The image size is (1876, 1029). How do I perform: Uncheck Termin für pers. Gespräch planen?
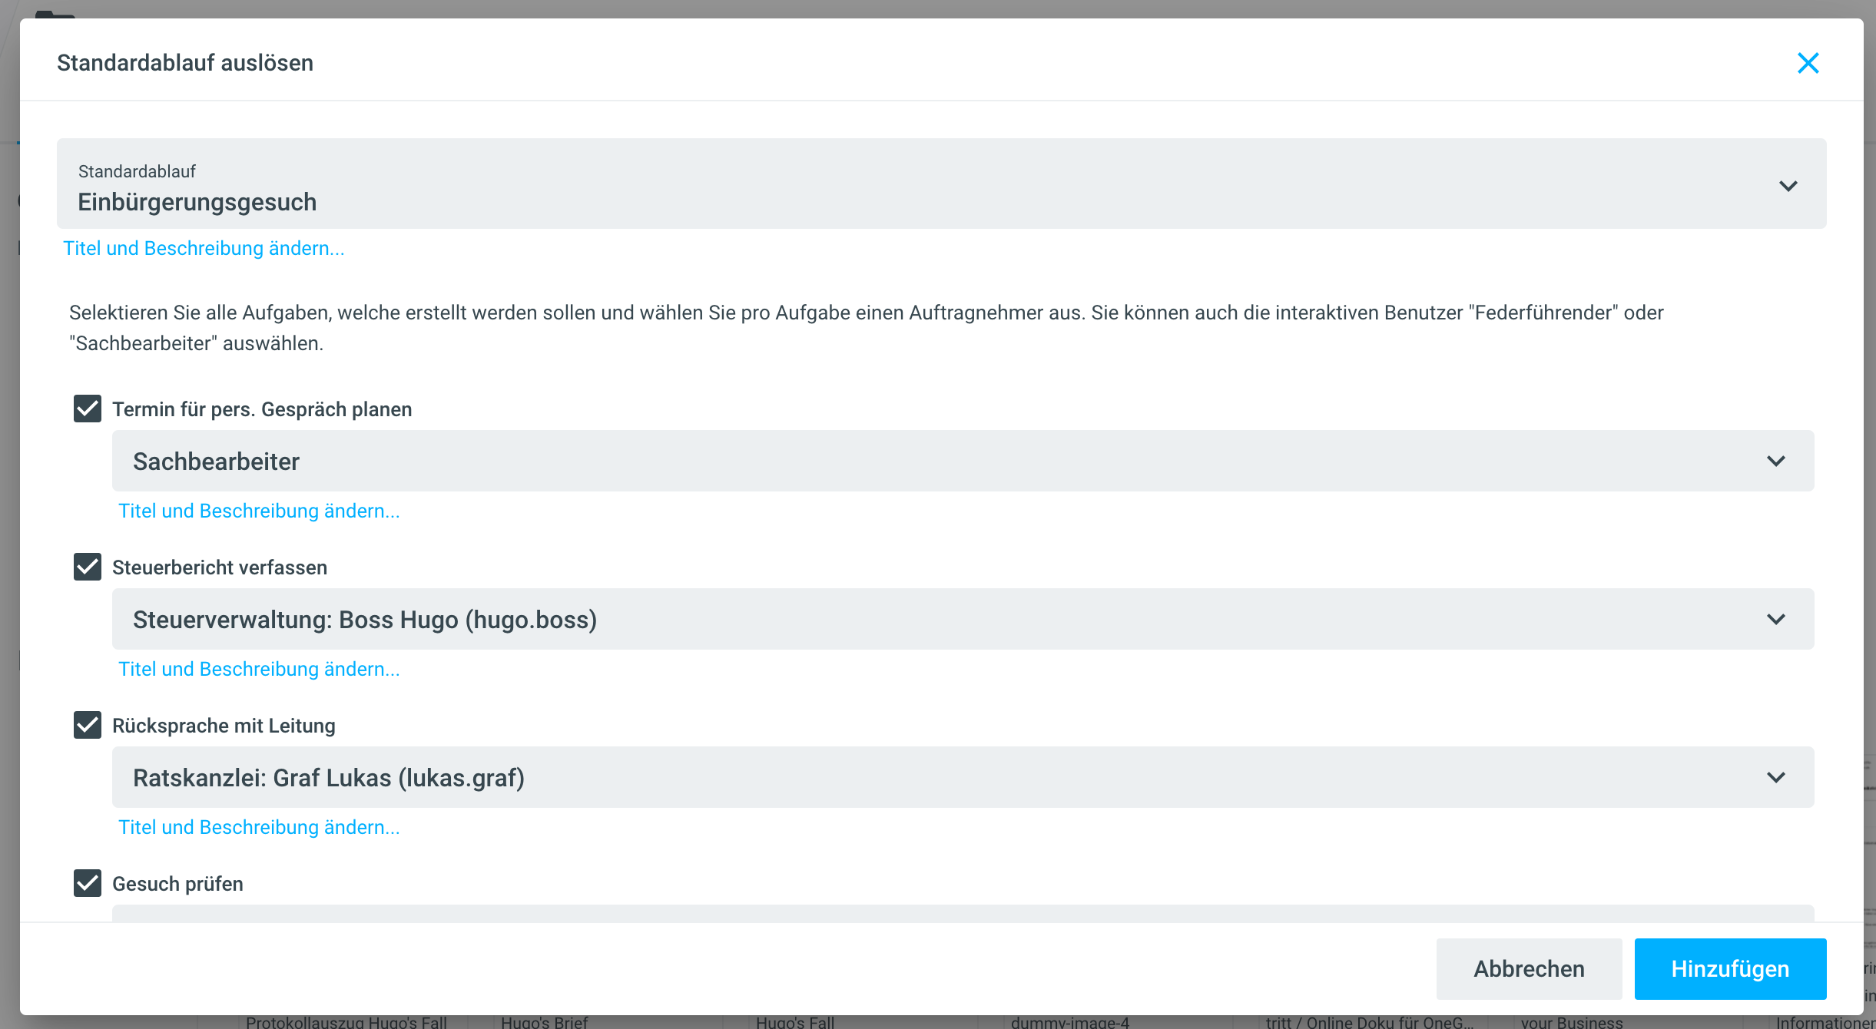point(88,409)
